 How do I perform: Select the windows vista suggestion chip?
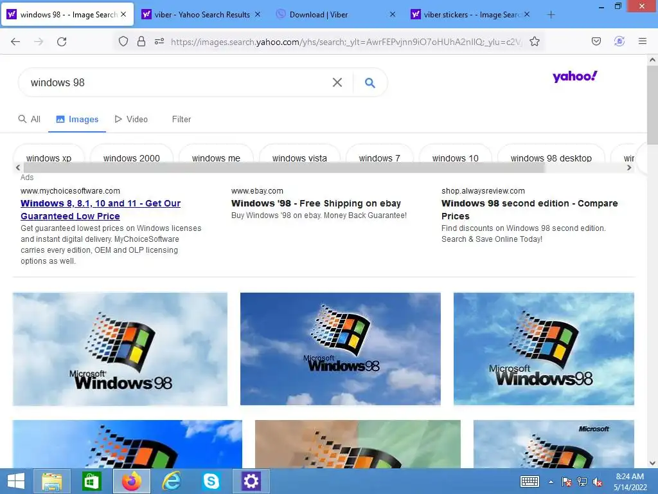(299, 158)
